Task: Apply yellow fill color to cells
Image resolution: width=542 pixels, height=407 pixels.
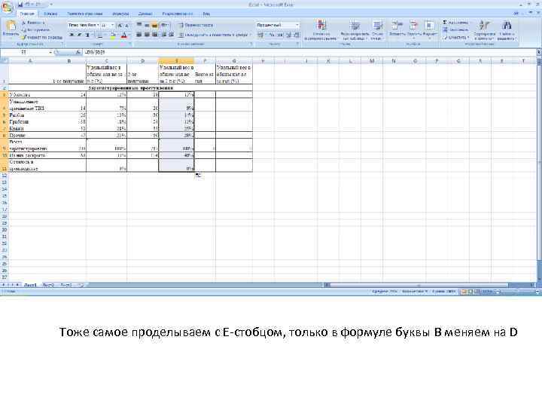Action: pyautogui.click(x=113, y=35)
